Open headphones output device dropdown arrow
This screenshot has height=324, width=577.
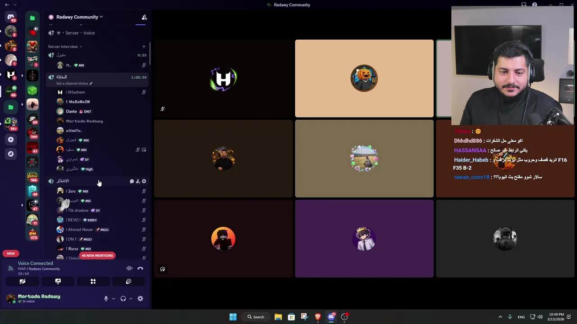pyautogui.click(x=131, y=298)
